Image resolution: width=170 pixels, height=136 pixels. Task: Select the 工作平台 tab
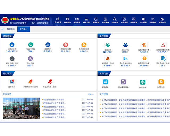click(24, 29)
